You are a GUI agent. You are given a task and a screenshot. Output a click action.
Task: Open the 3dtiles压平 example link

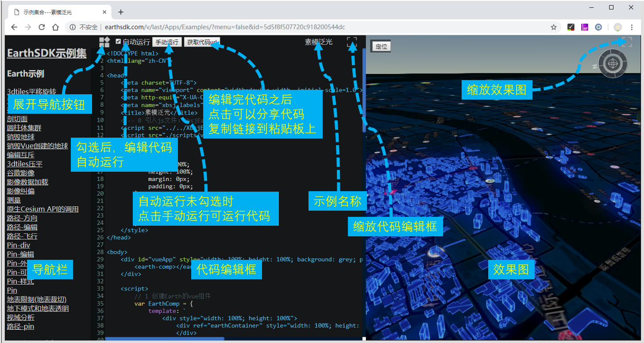point(25,164)
